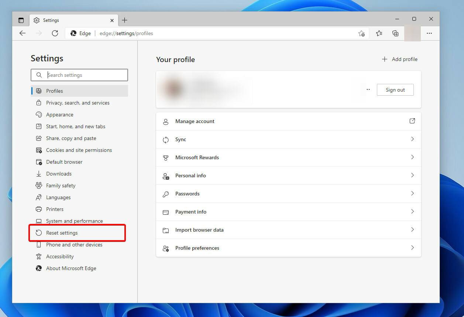This screenshot has width=464, height=317.
Task: Open Phone and other devices
Action: coord(79,245)
